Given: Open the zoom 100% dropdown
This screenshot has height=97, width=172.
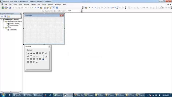Looking at the screenshot, I should tap(80, 11).
